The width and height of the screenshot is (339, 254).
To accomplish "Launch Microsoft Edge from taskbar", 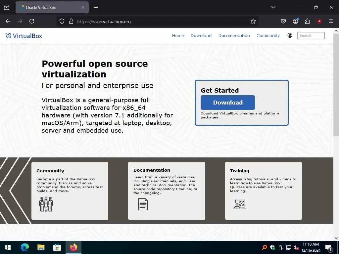I will click(x=24, y=247).
